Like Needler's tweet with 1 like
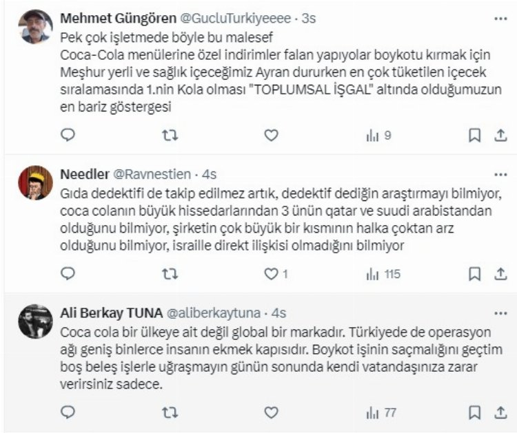The height and width of the screenshot is (433, 517). pyautogui.click(x=272, y=274)
